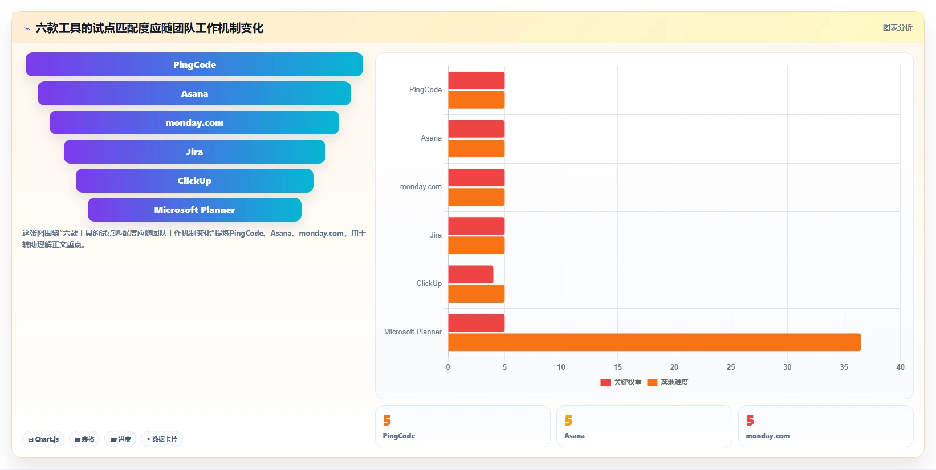Click Jira's red 关键权重 chart bar
The width and height of the screenshot is (936, 470).
(477, 226)
